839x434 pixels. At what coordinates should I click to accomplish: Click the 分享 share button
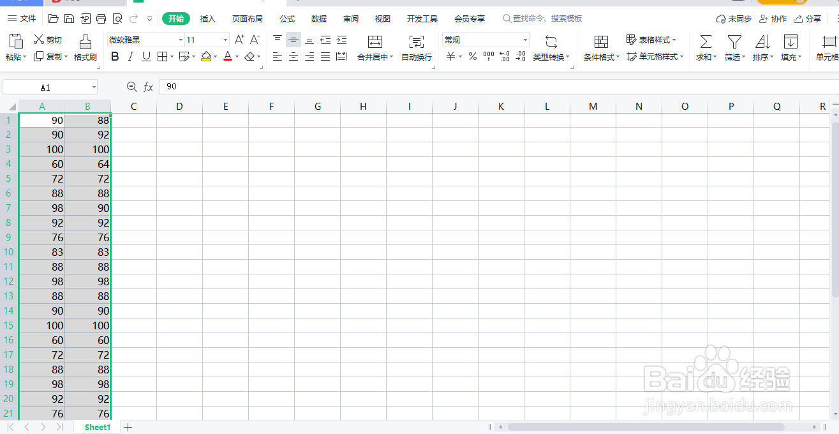(808, 19)
